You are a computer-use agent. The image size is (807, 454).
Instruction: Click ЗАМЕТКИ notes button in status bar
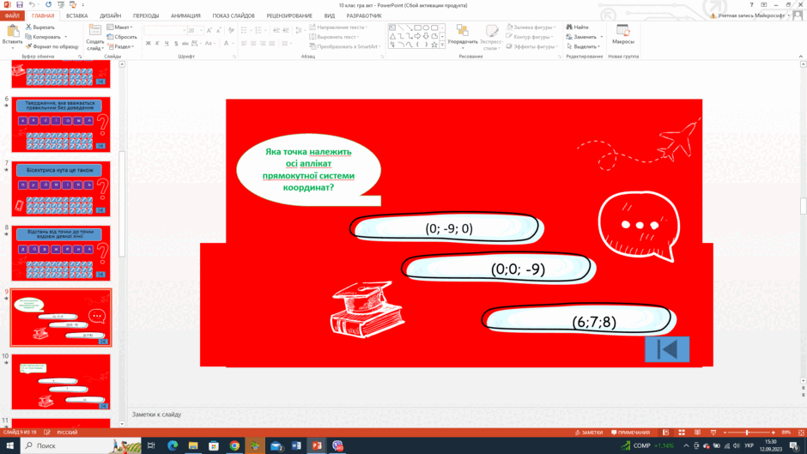589,433
